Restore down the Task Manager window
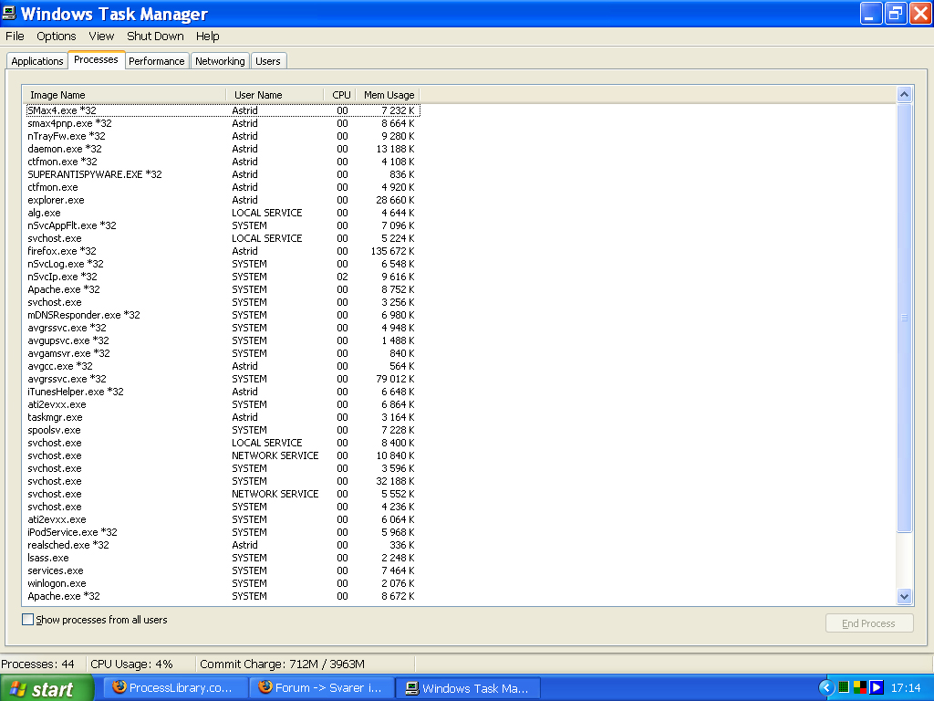934x701 pixels. pyautogui.click(x=896, y=13)
